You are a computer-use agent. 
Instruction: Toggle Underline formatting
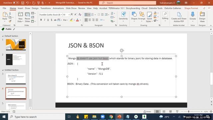click(48, 20)
